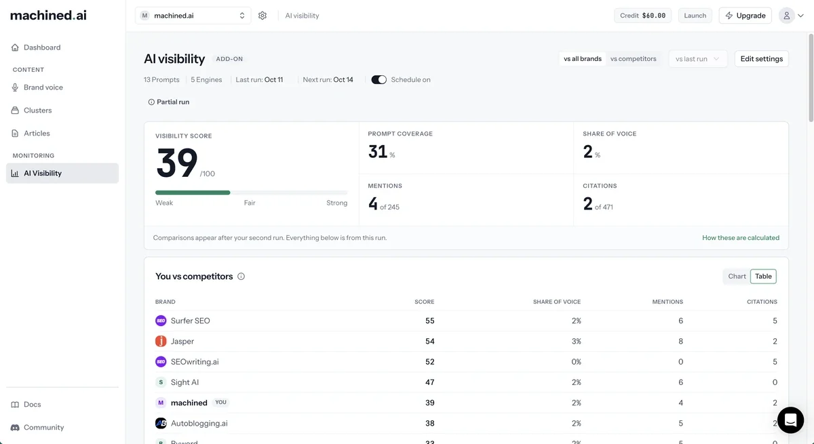Click the YOU badge next to machined
The height and width of the screenshot is (444, 814).
220,403
